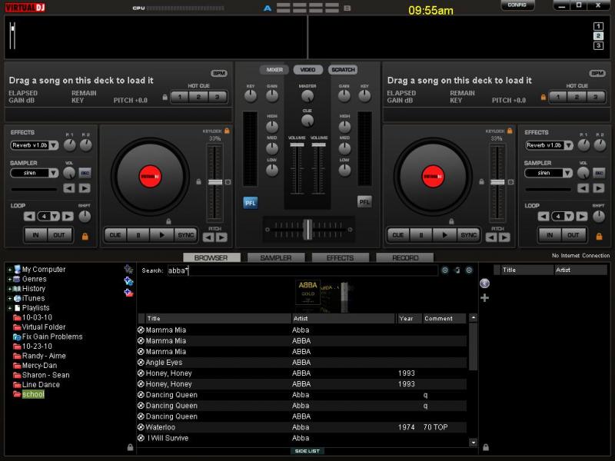The image size is (615, 461).
Task: Click the plus icon in the side playlist panel
Action: point(484,297)
